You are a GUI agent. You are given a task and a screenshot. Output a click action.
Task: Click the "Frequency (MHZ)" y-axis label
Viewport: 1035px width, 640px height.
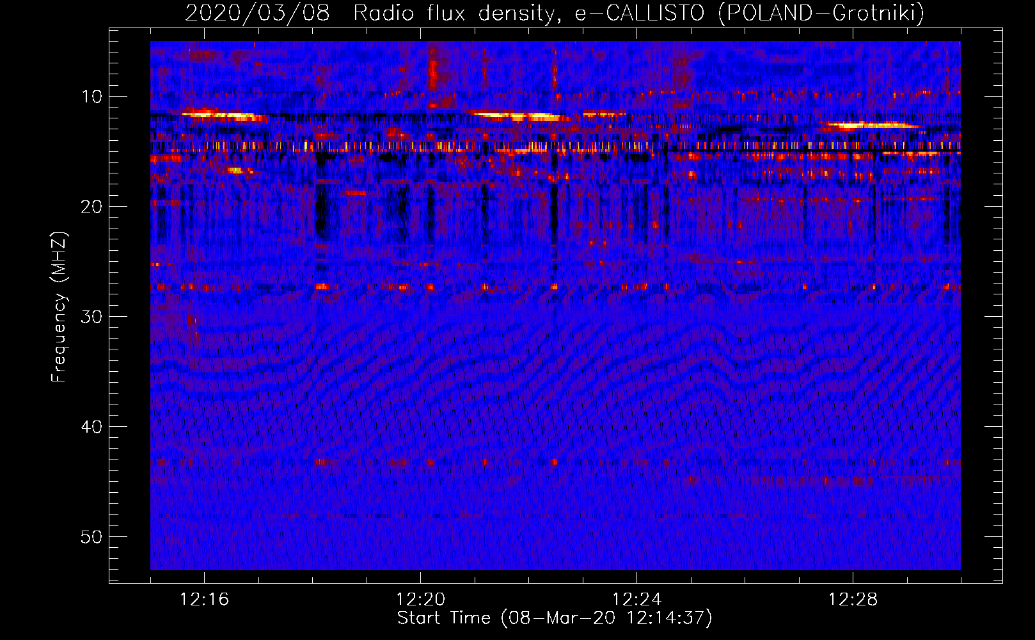click(59, 307)
